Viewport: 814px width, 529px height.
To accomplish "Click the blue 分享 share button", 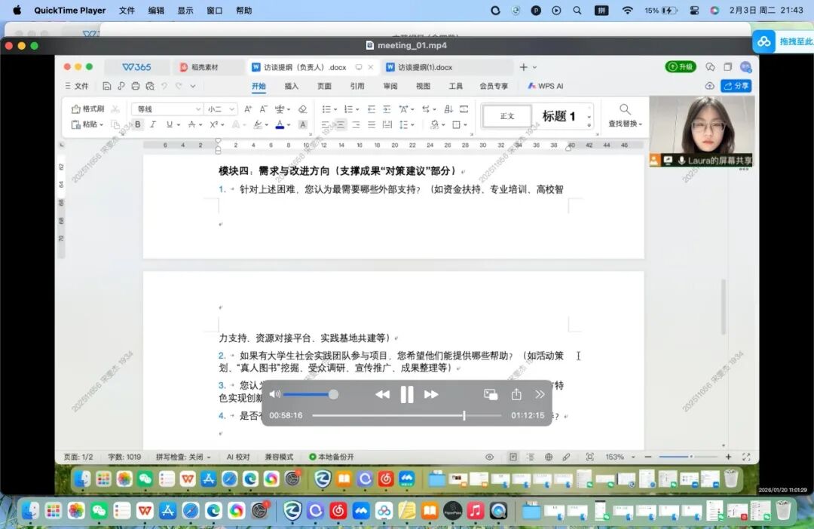I will (736, 86).
